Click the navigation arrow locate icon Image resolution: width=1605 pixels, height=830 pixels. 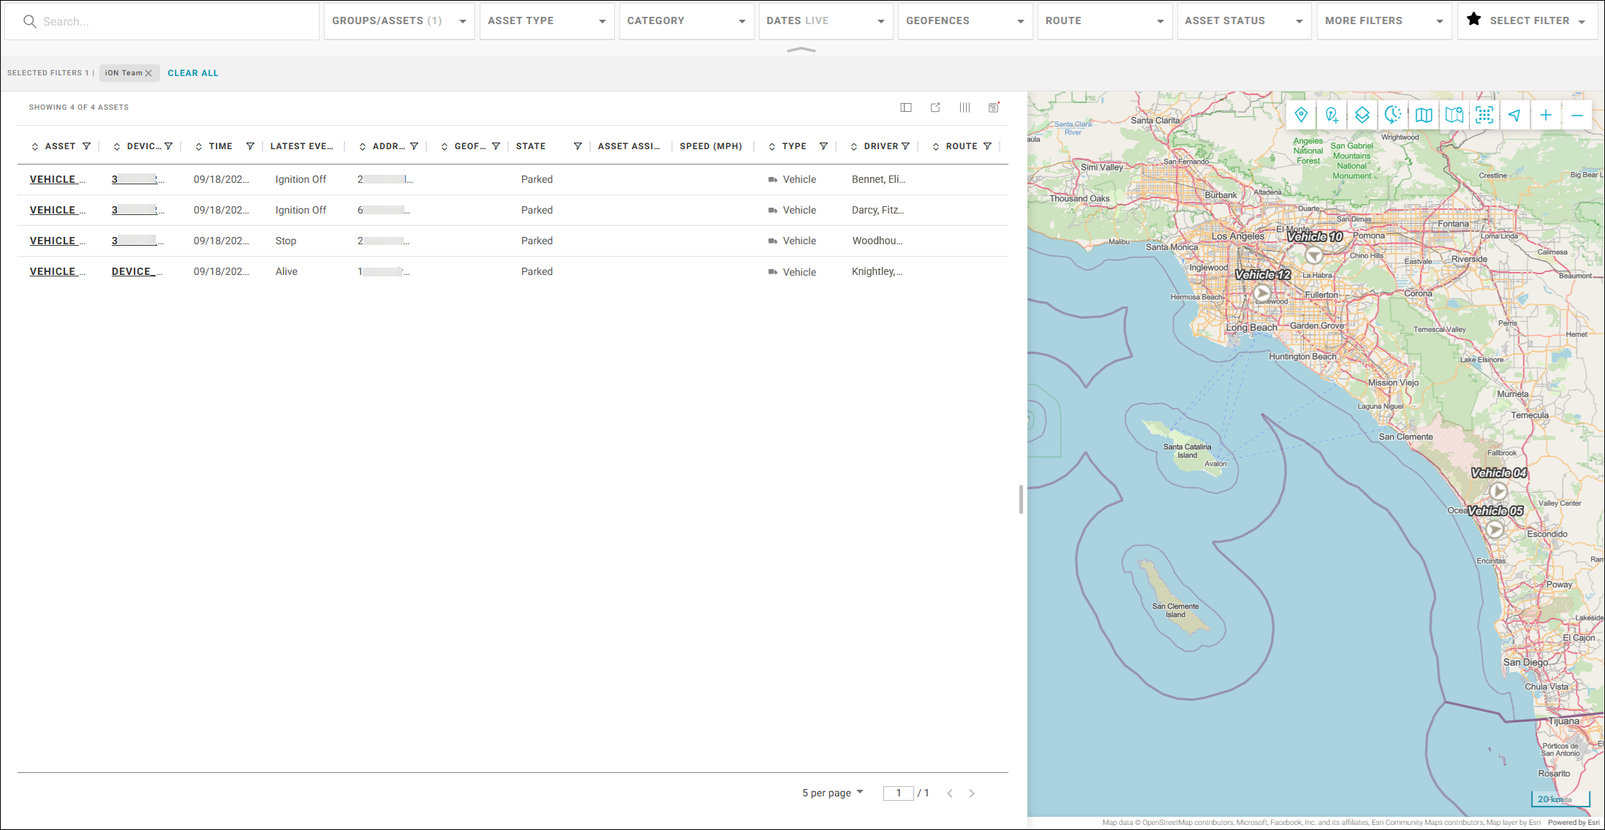tap(1514, 116)
